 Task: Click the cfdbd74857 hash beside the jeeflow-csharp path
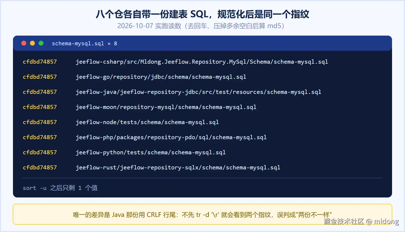click(40, 62)
